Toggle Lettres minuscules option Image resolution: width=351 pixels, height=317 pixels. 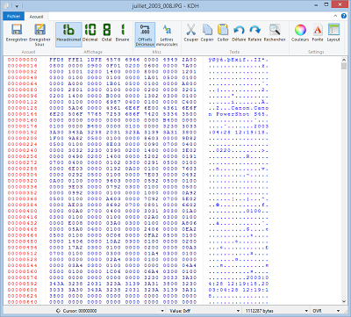pyautogui.click(x=167, y=34)
